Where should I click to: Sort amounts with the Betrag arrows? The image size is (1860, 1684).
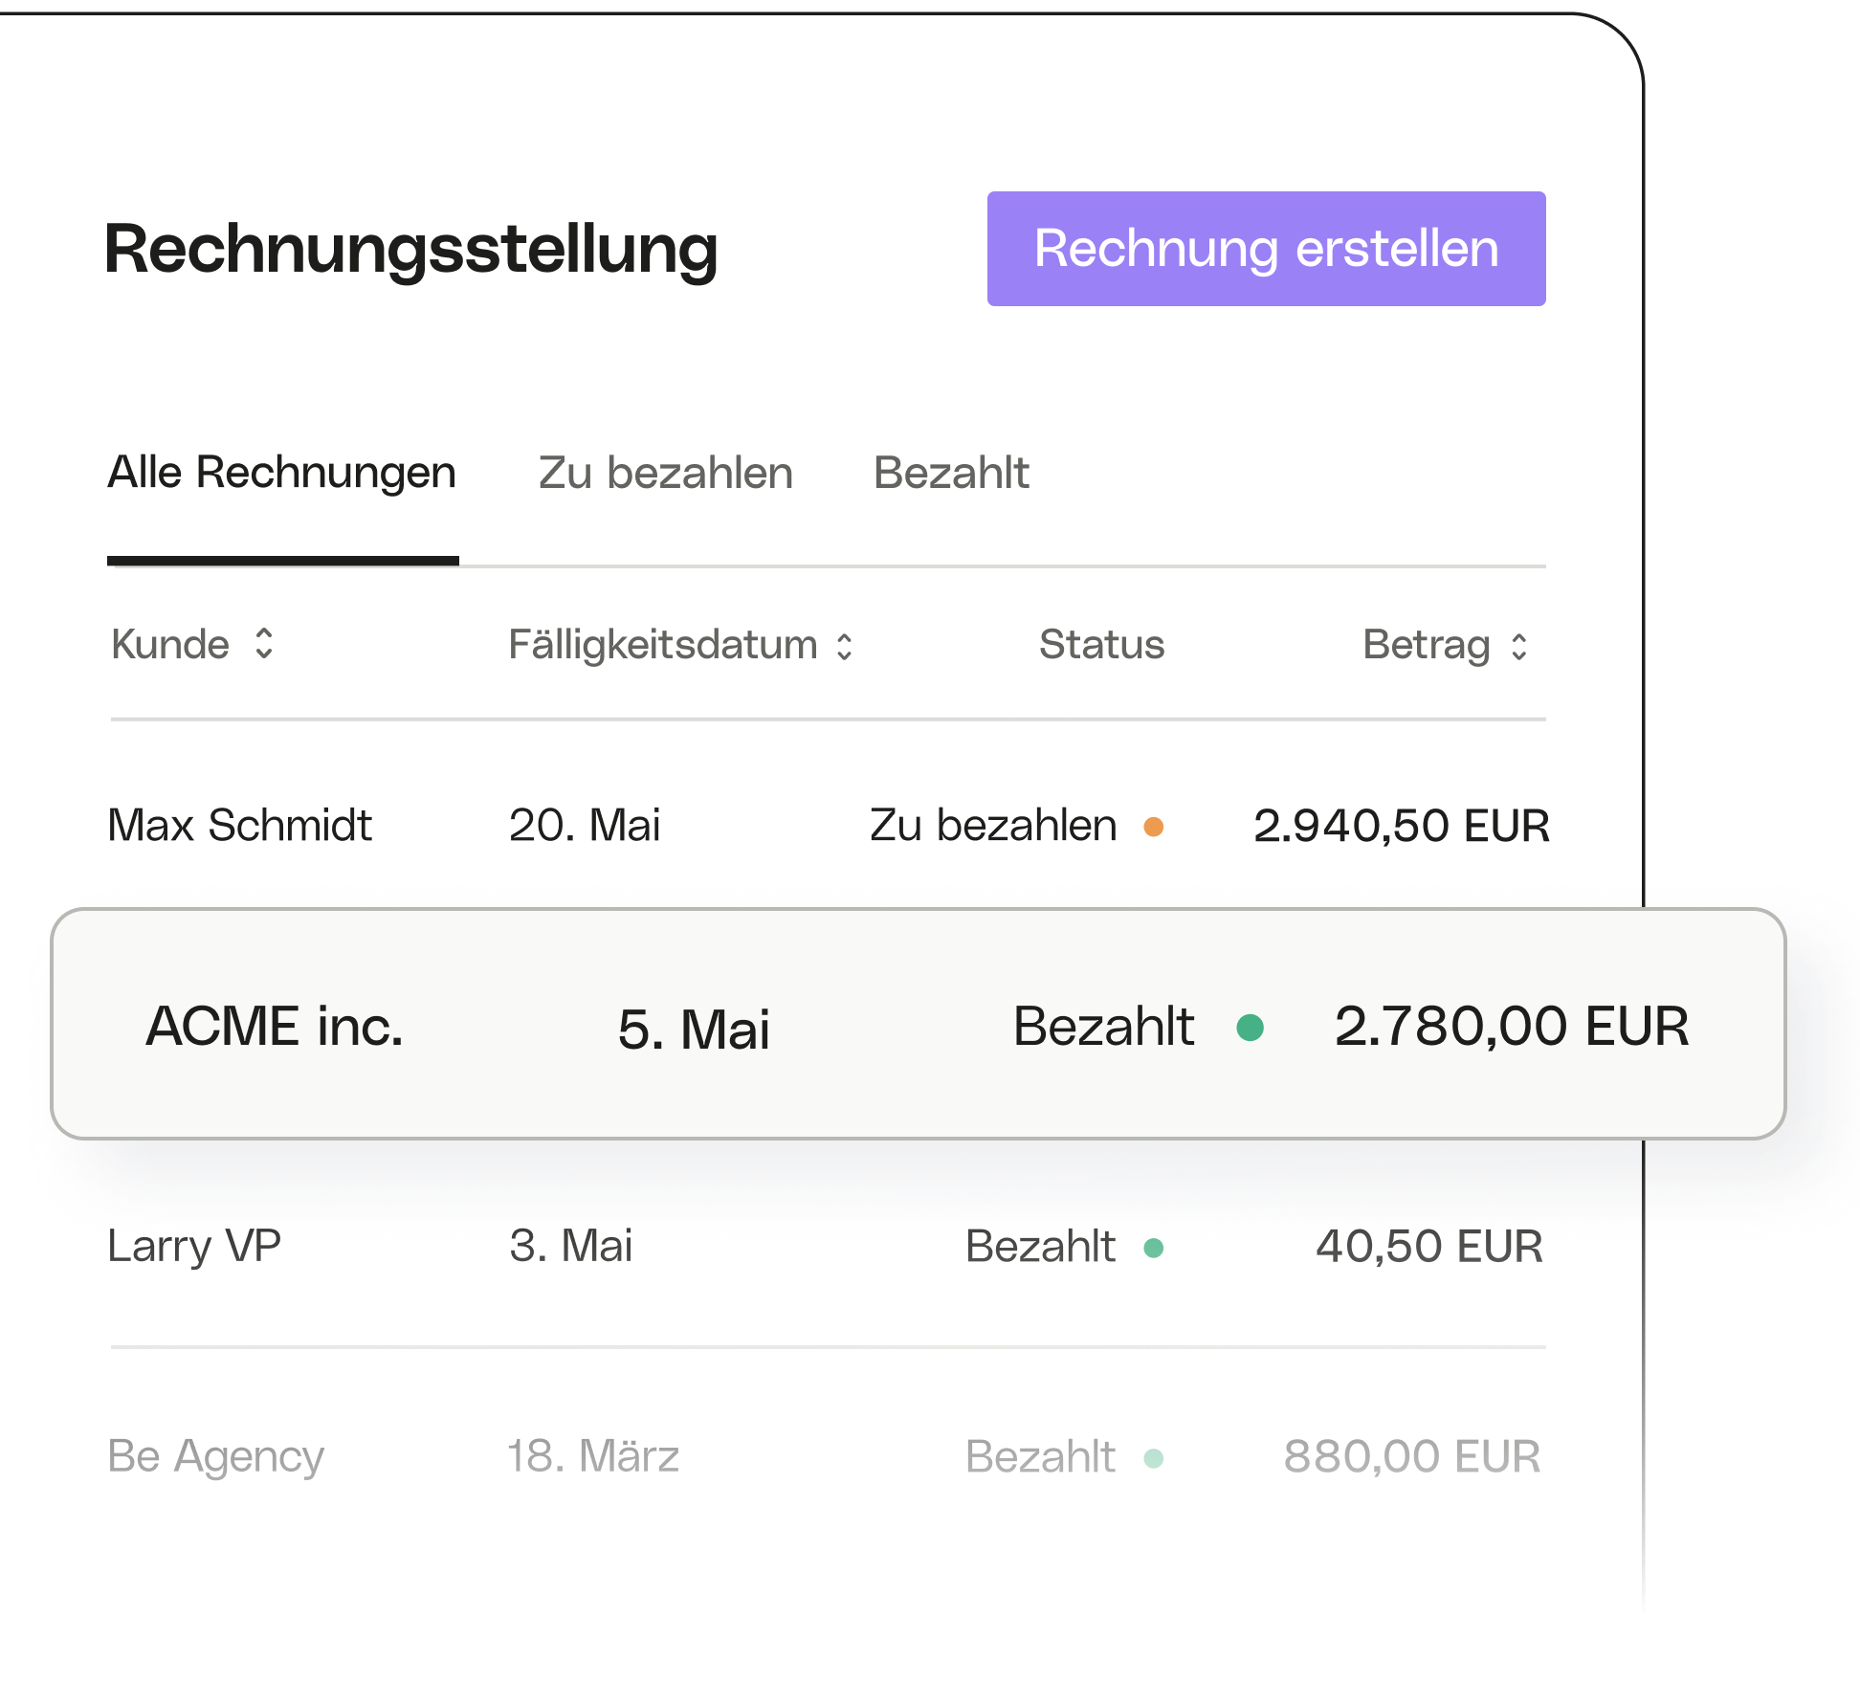[x=1519, y=646]
